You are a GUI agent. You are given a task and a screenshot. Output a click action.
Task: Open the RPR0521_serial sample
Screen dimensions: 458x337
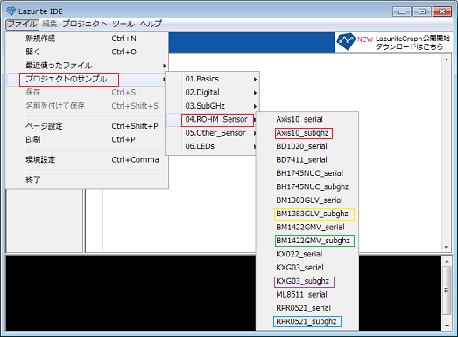(x=307, y=308)
